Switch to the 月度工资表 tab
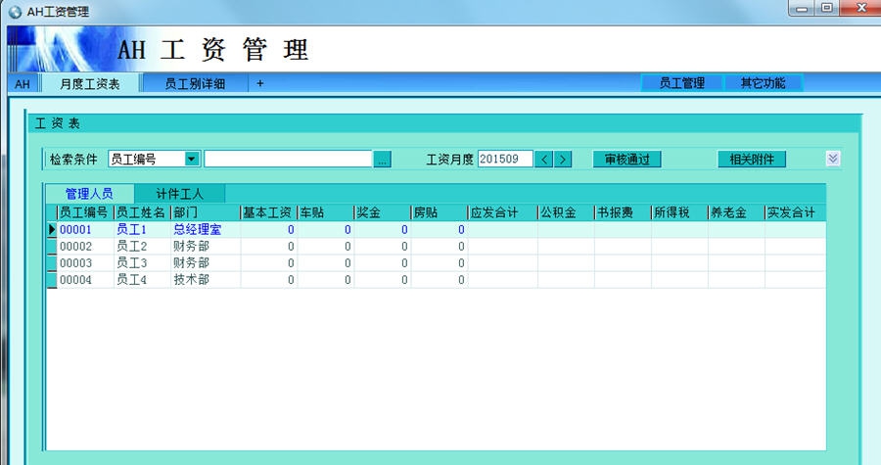 pos(90,83)
